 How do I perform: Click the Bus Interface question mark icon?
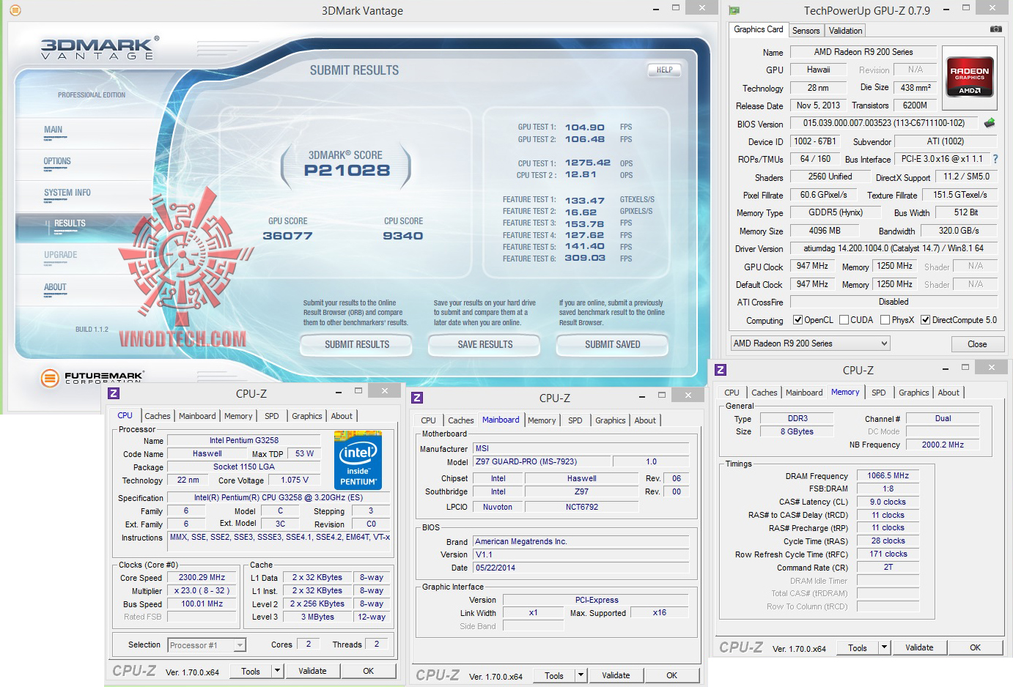[x=995, y=159]
